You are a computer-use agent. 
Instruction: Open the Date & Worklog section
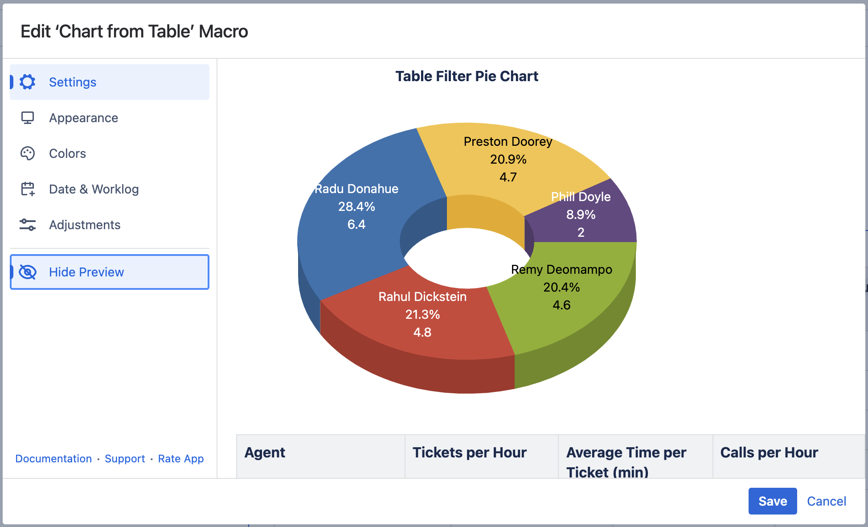coord(94,189)
